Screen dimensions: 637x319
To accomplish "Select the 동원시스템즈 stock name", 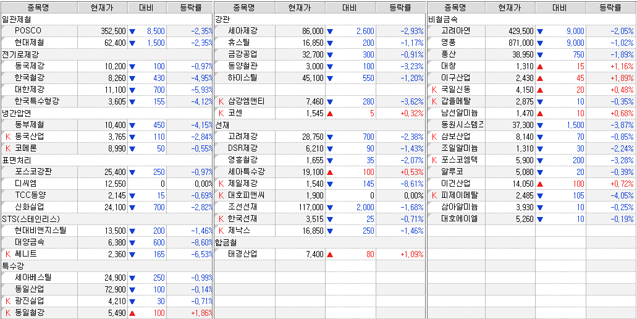I will tap(462, 125).
